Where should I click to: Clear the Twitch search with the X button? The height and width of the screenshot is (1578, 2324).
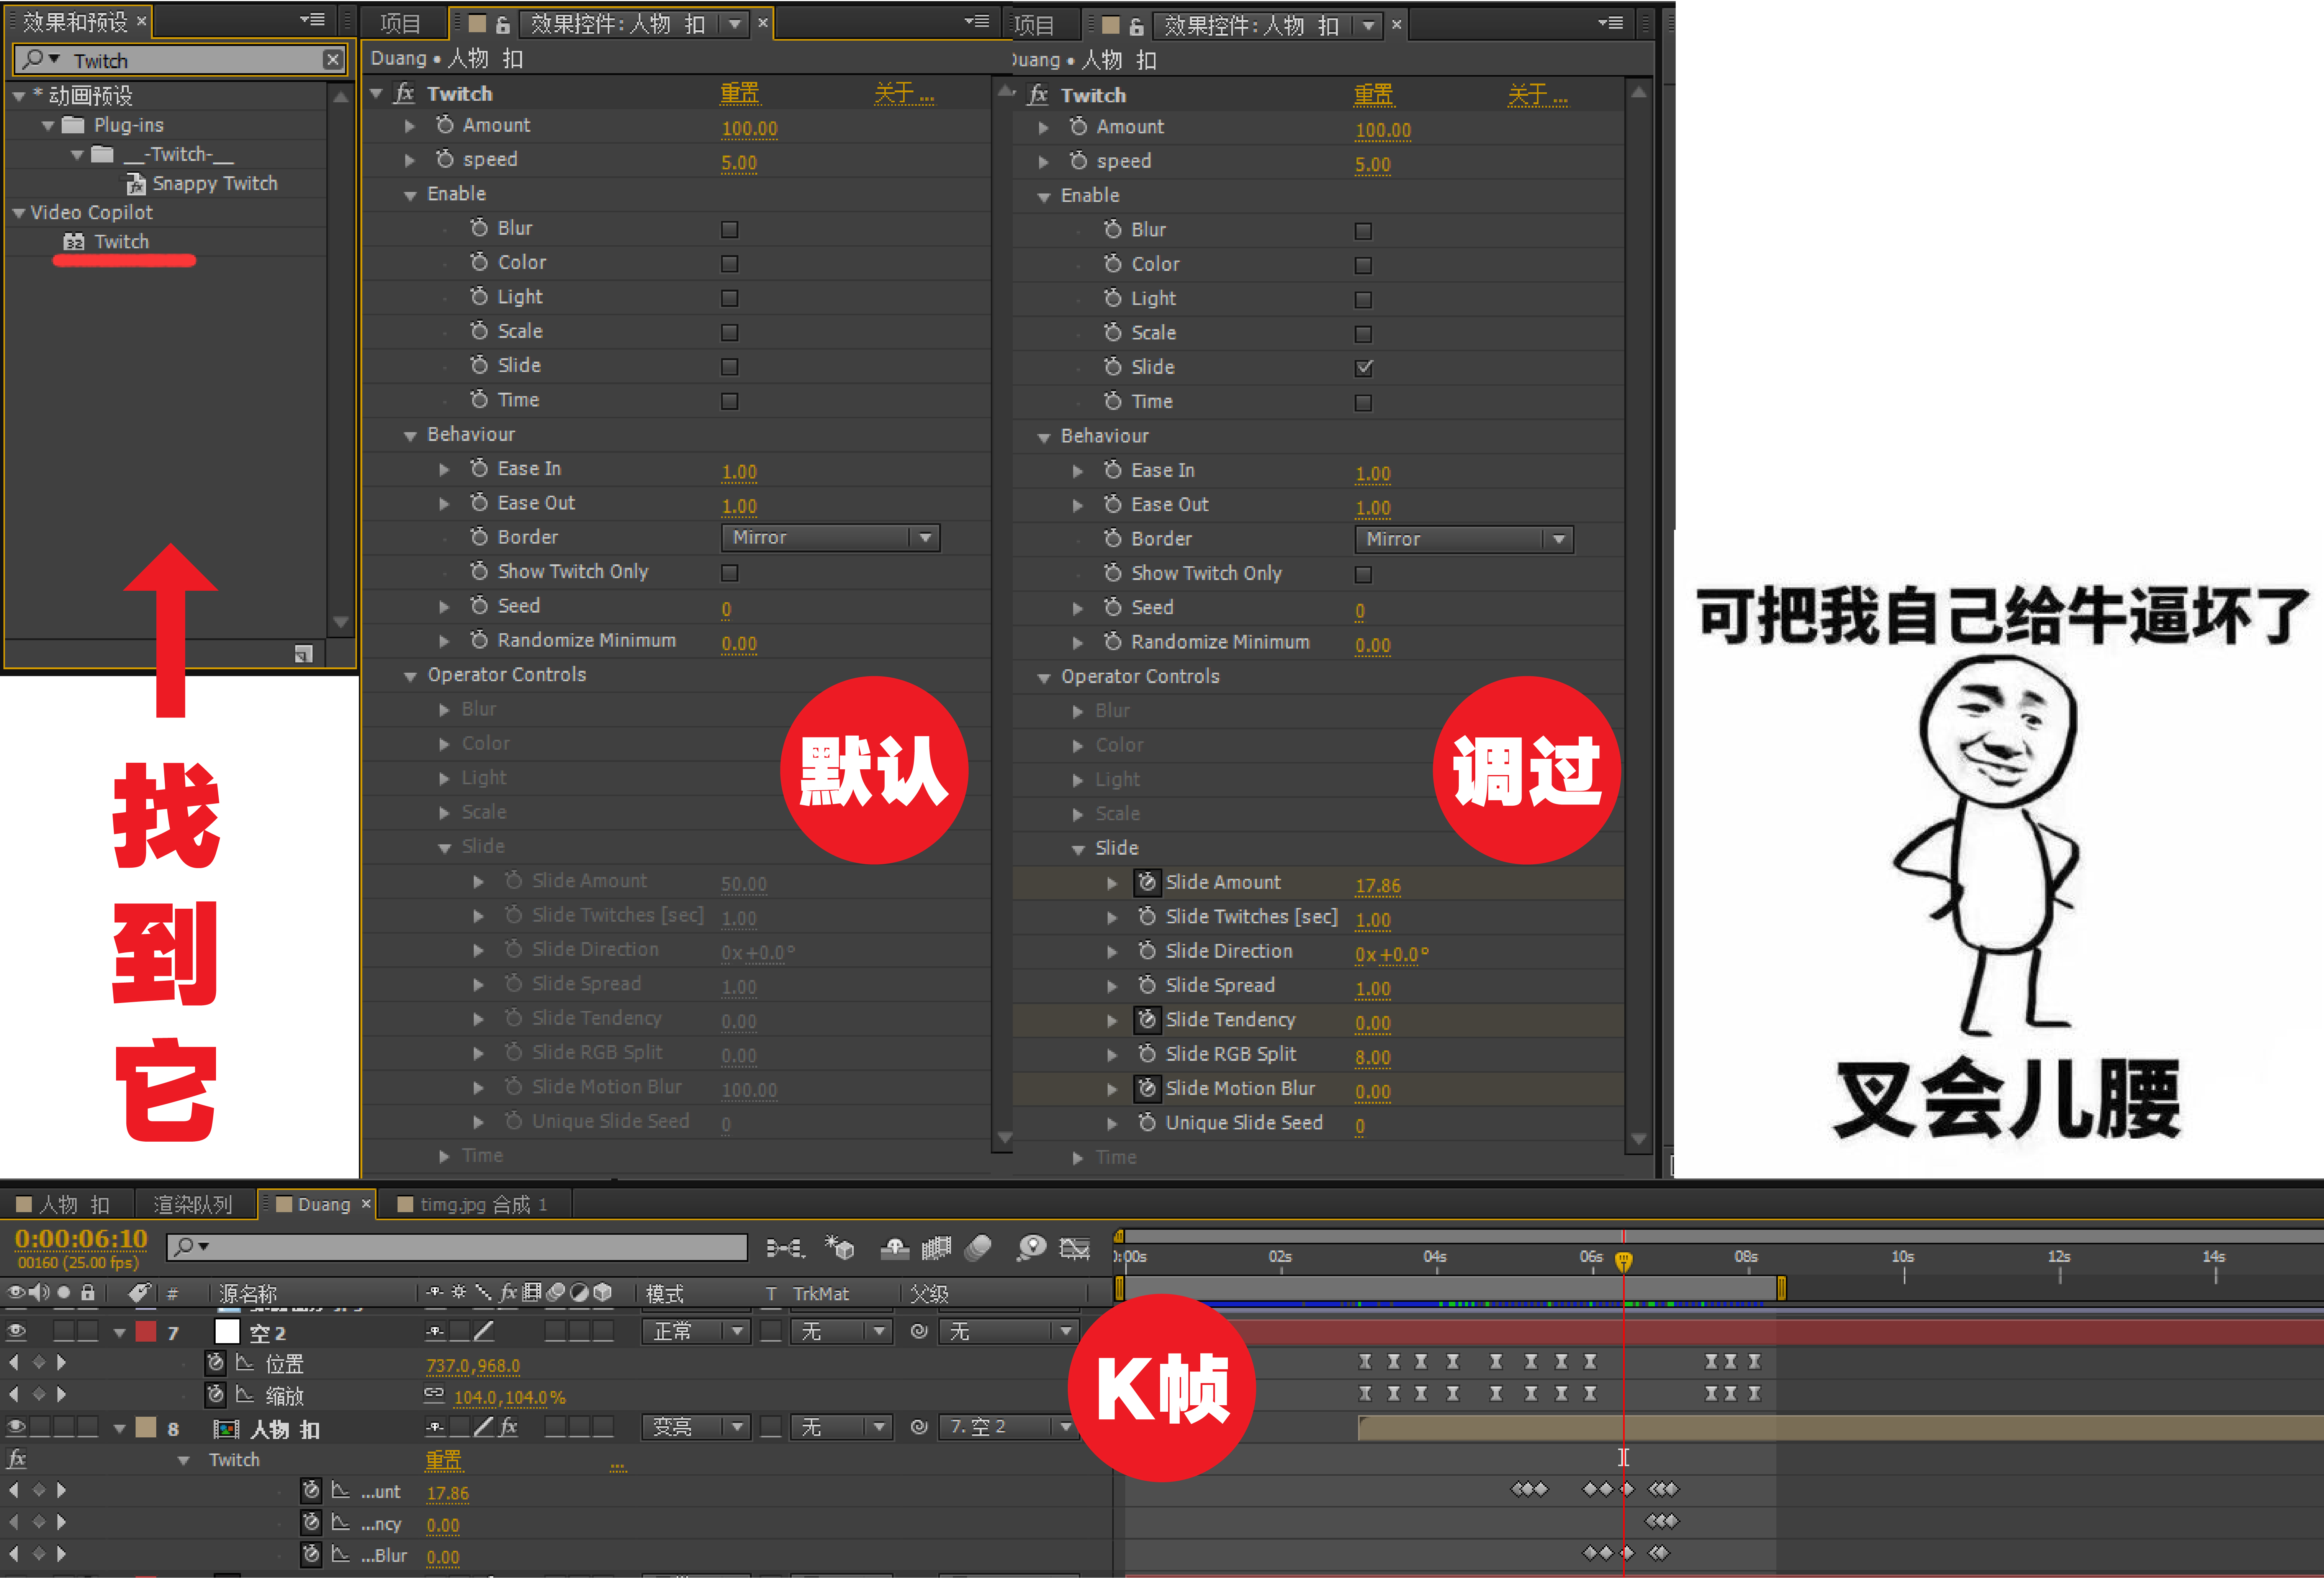pyautogui.click(x=333, y=61)
